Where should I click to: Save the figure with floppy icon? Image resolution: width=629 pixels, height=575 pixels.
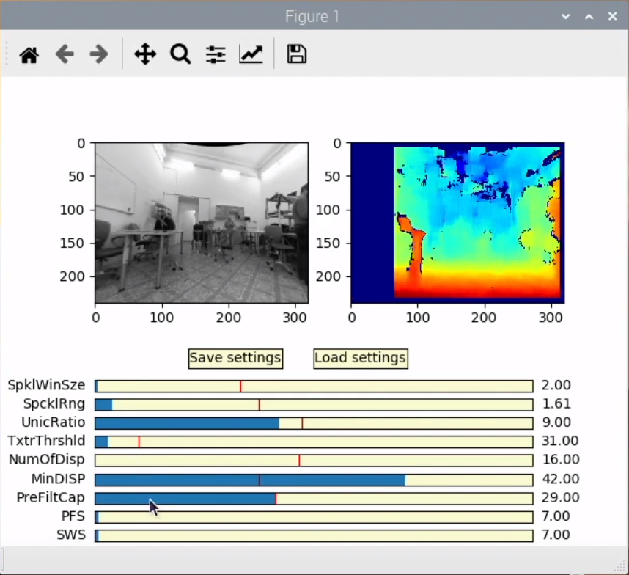(296, 54)
